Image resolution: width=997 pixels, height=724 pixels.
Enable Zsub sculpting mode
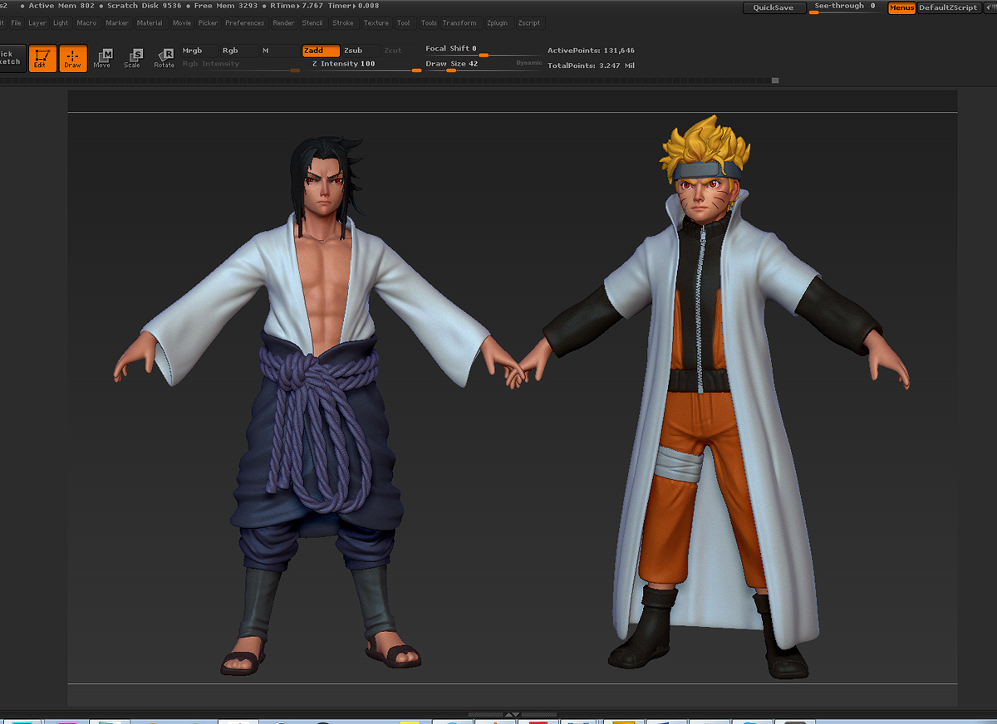(x=361, y=51)
